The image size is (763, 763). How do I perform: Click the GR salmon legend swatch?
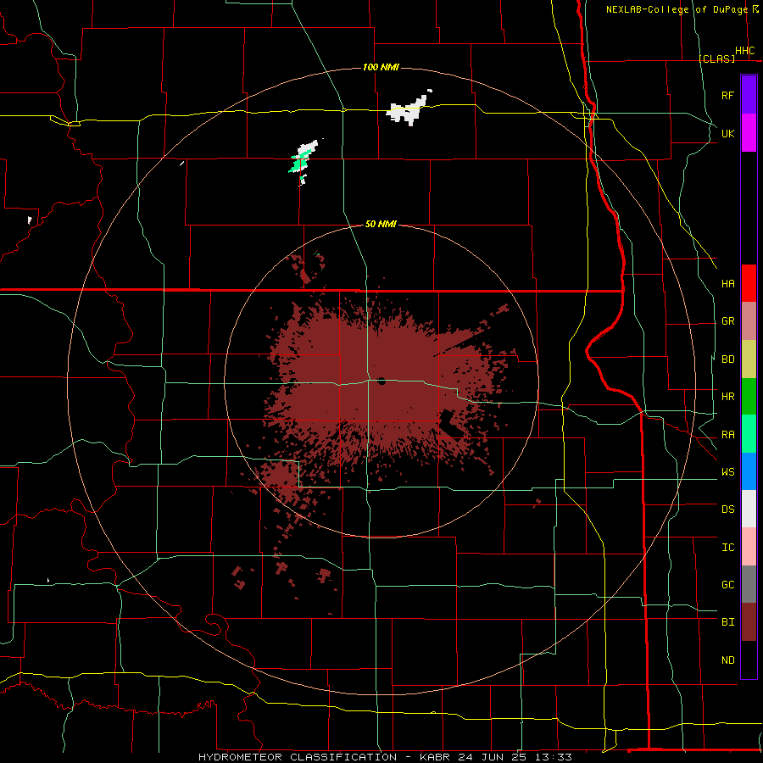pos(749,321)
